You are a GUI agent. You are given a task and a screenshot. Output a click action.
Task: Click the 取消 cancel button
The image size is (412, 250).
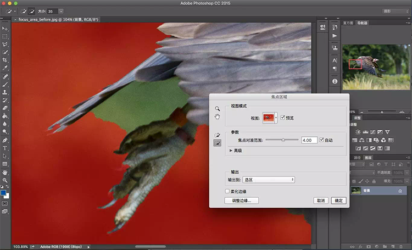pyautogui.click(x=321, y=201)
